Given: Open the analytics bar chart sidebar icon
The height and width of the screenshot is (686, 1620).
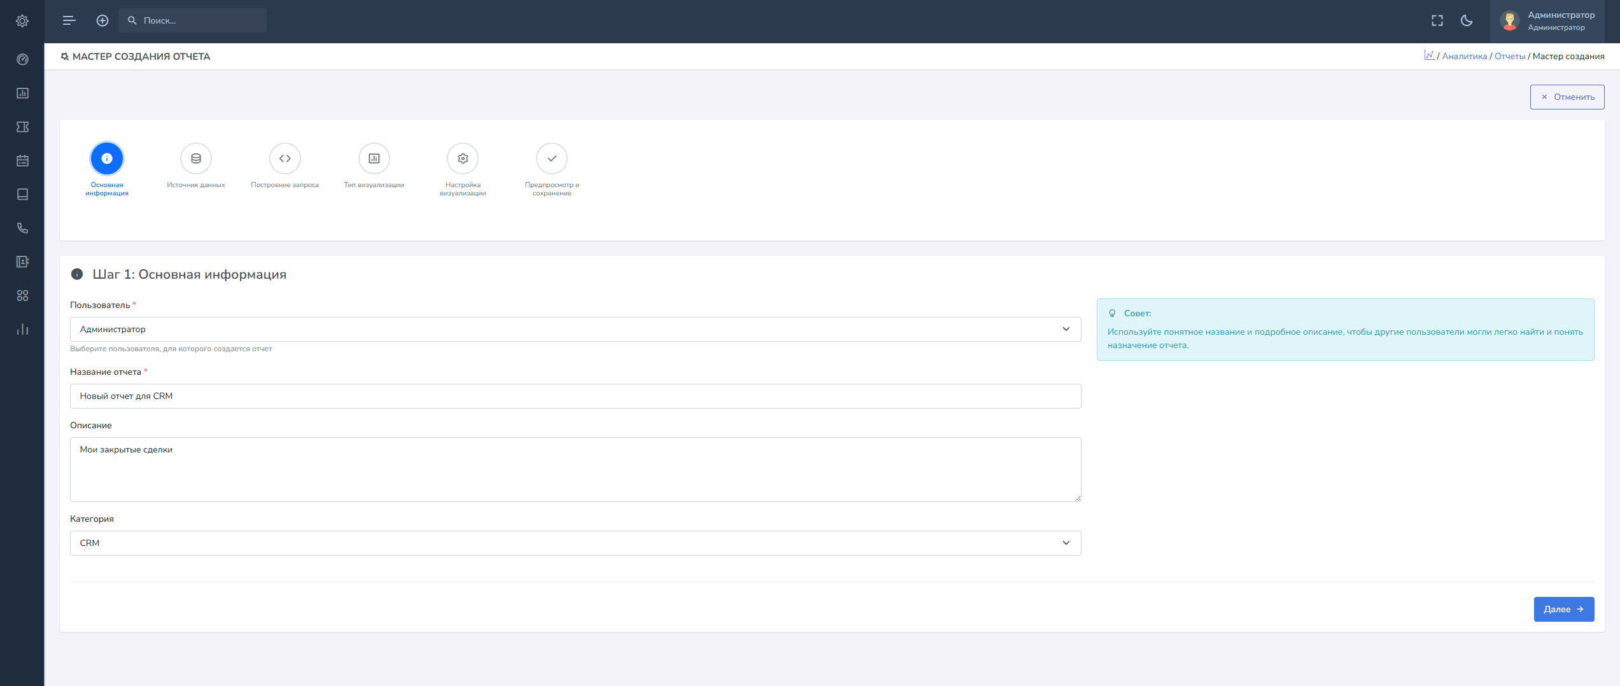Looking at the screenshot, I should [22, 329].
